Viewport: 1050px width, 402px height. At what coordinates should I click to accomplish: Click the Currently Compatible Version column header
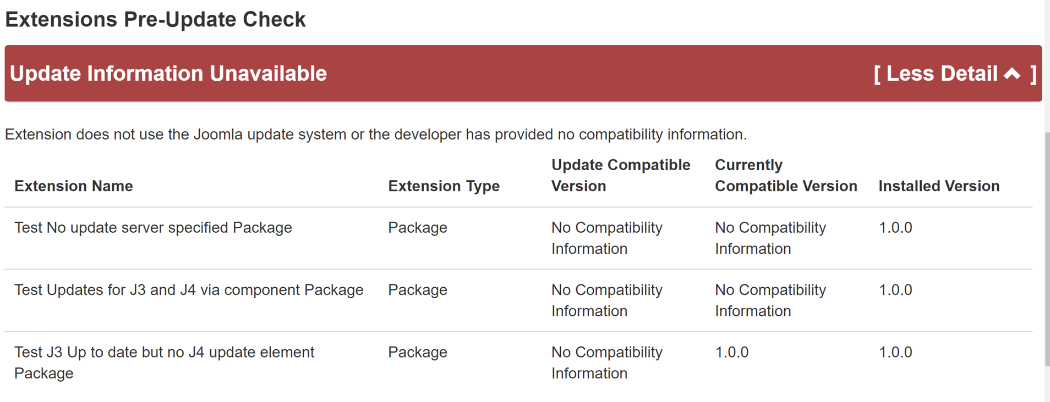point(785,175)
